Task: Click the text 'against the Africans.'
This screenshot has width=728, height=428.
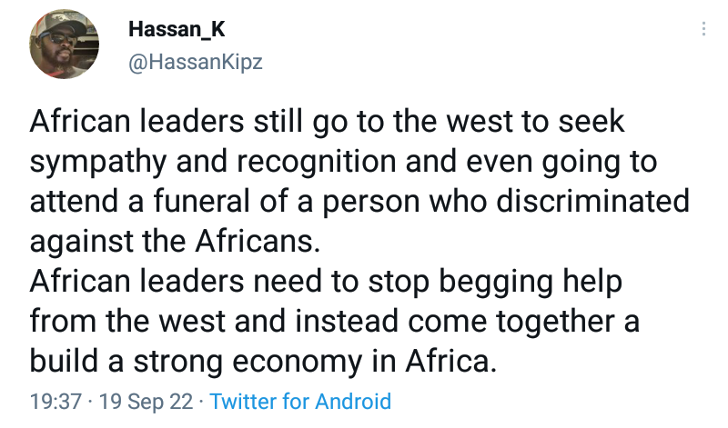Action: click(173, 242)
